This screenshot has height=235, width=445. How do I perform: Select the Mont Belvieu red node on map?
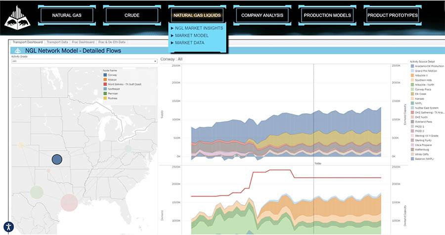(x=69, y=203)
